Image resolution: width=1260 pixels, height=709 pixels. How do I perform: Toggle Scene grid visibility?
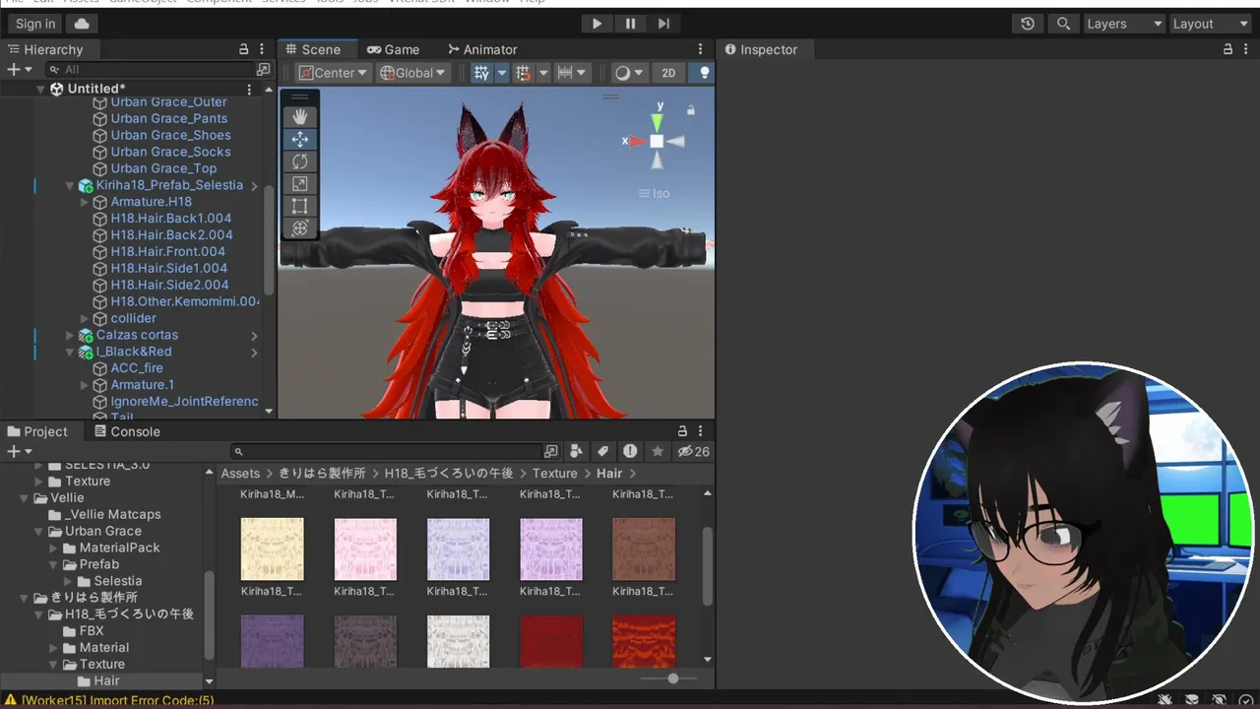[481, 73]
